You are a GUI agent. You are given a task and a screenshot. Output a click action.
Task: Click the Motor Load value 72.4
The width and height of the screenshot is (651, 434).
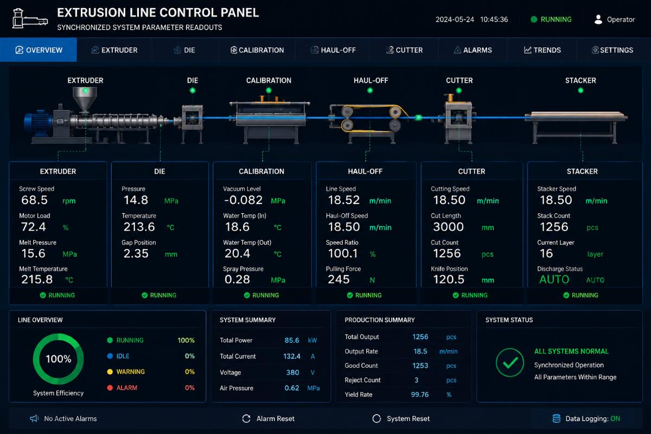click(x=34, y=227)
